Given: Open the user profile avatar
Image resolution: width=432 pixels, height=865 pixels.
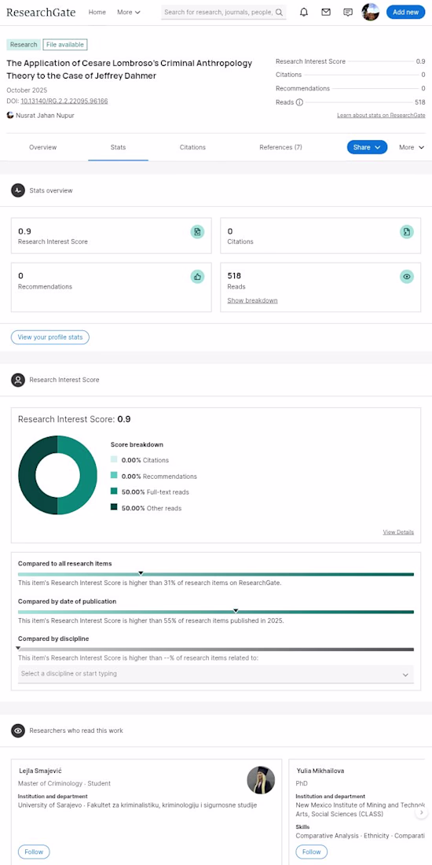Looking at the screenshot, I should click(370, 12).
